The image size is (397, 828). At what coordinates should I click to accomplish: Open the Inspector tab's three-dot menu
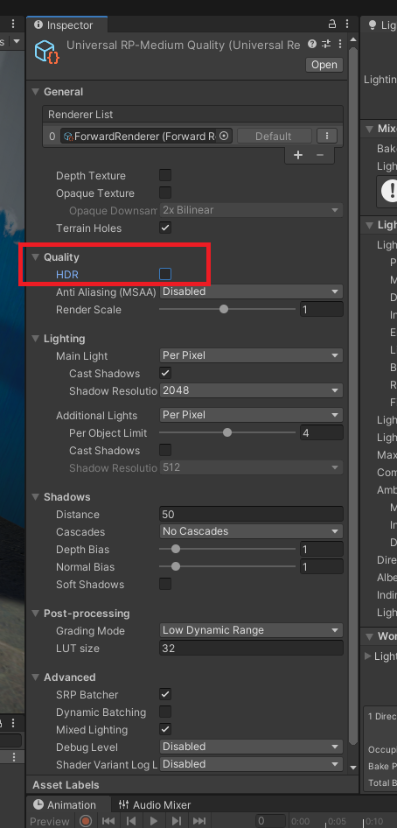click(346, 25)
